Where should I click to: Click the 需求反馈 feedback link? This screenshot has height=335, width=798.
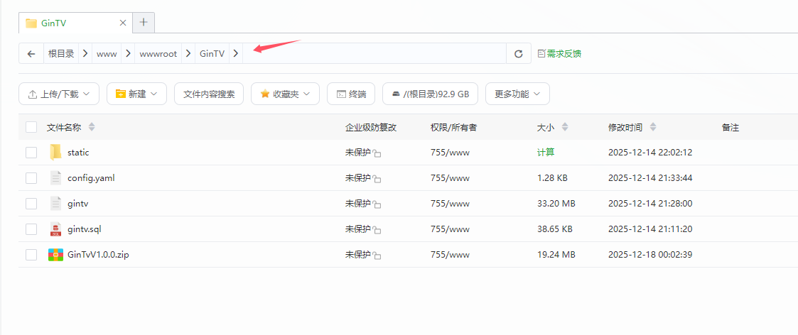tap(559, 53)
